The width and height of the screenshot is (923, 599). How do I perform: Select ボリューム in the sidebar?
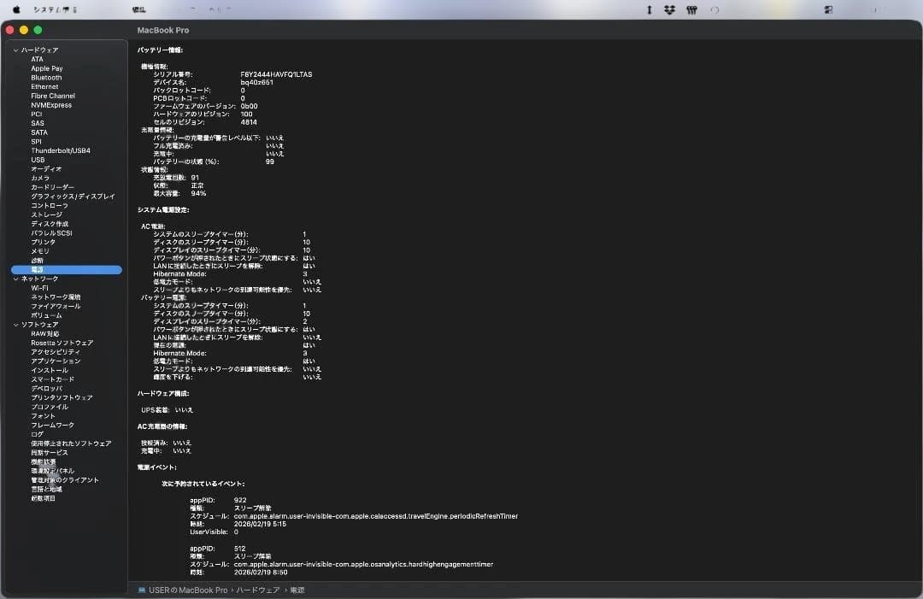click(46, 315)
